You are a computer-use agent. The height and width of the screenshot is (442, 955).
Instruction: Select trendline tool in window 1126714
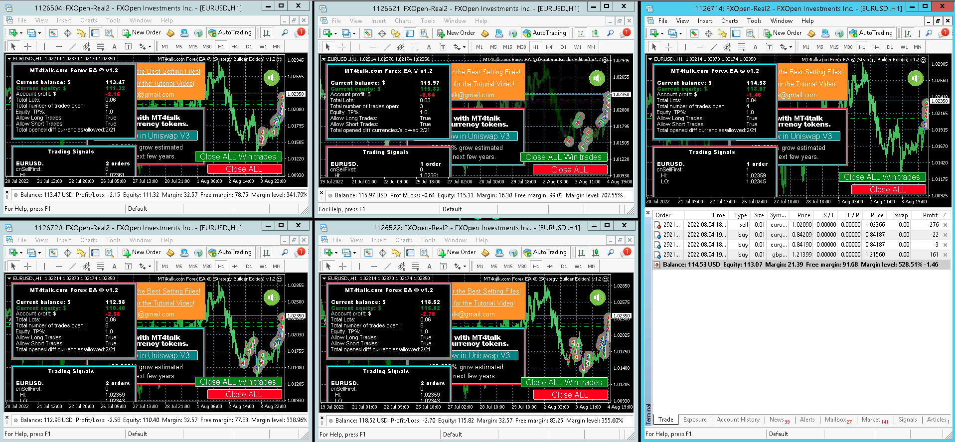click(713, 47)
